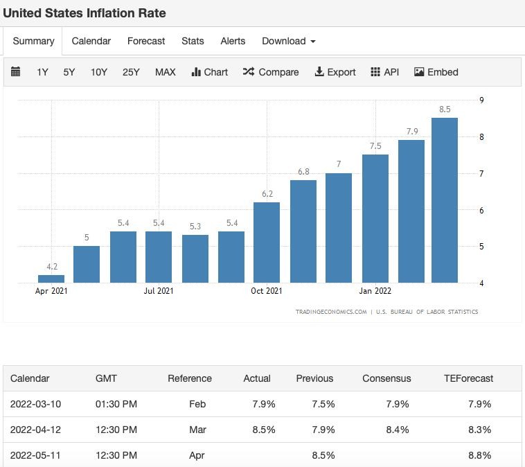
Task: Switch to the Calendar tab
Action: pos(91,41)
